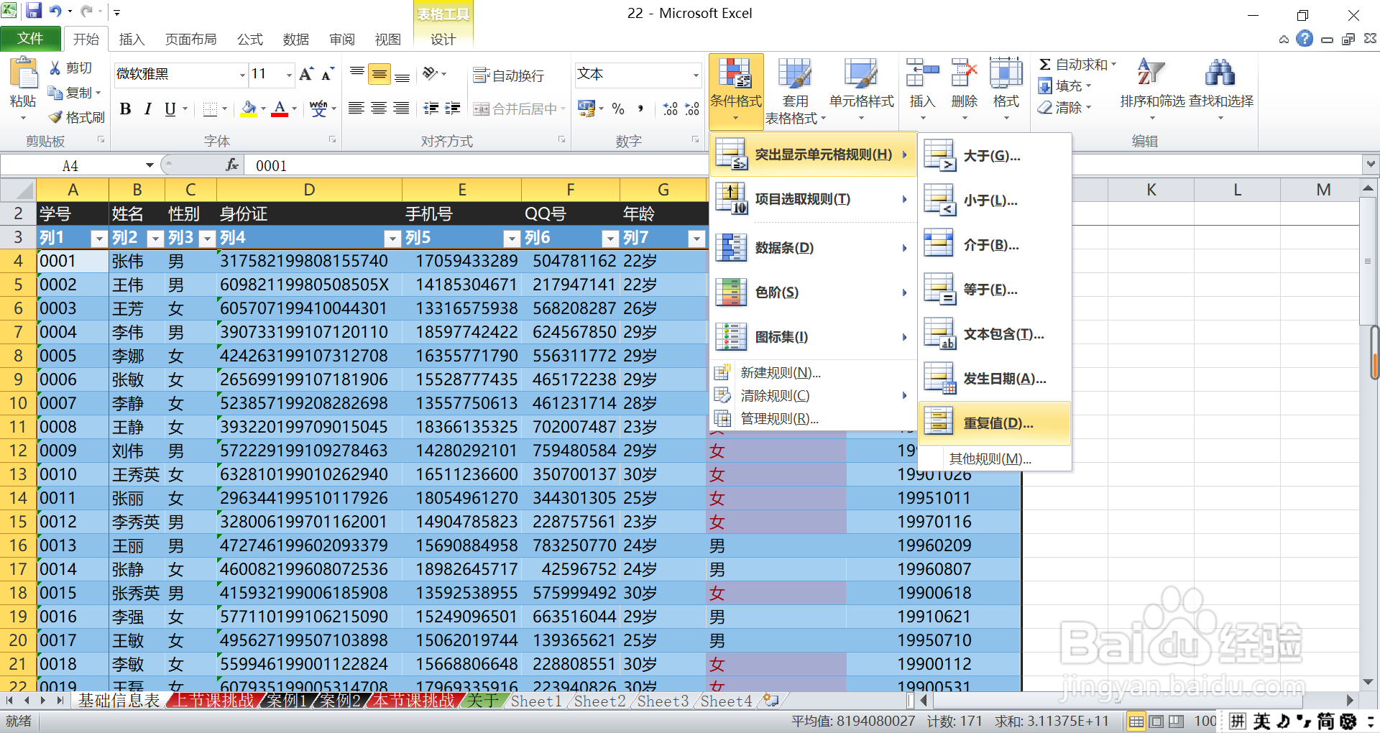Screen dimensions: 1380x733
Task: Click Format as Table (套用表格格式) icon
Action: pyautogui.click(x=795, y=75)
